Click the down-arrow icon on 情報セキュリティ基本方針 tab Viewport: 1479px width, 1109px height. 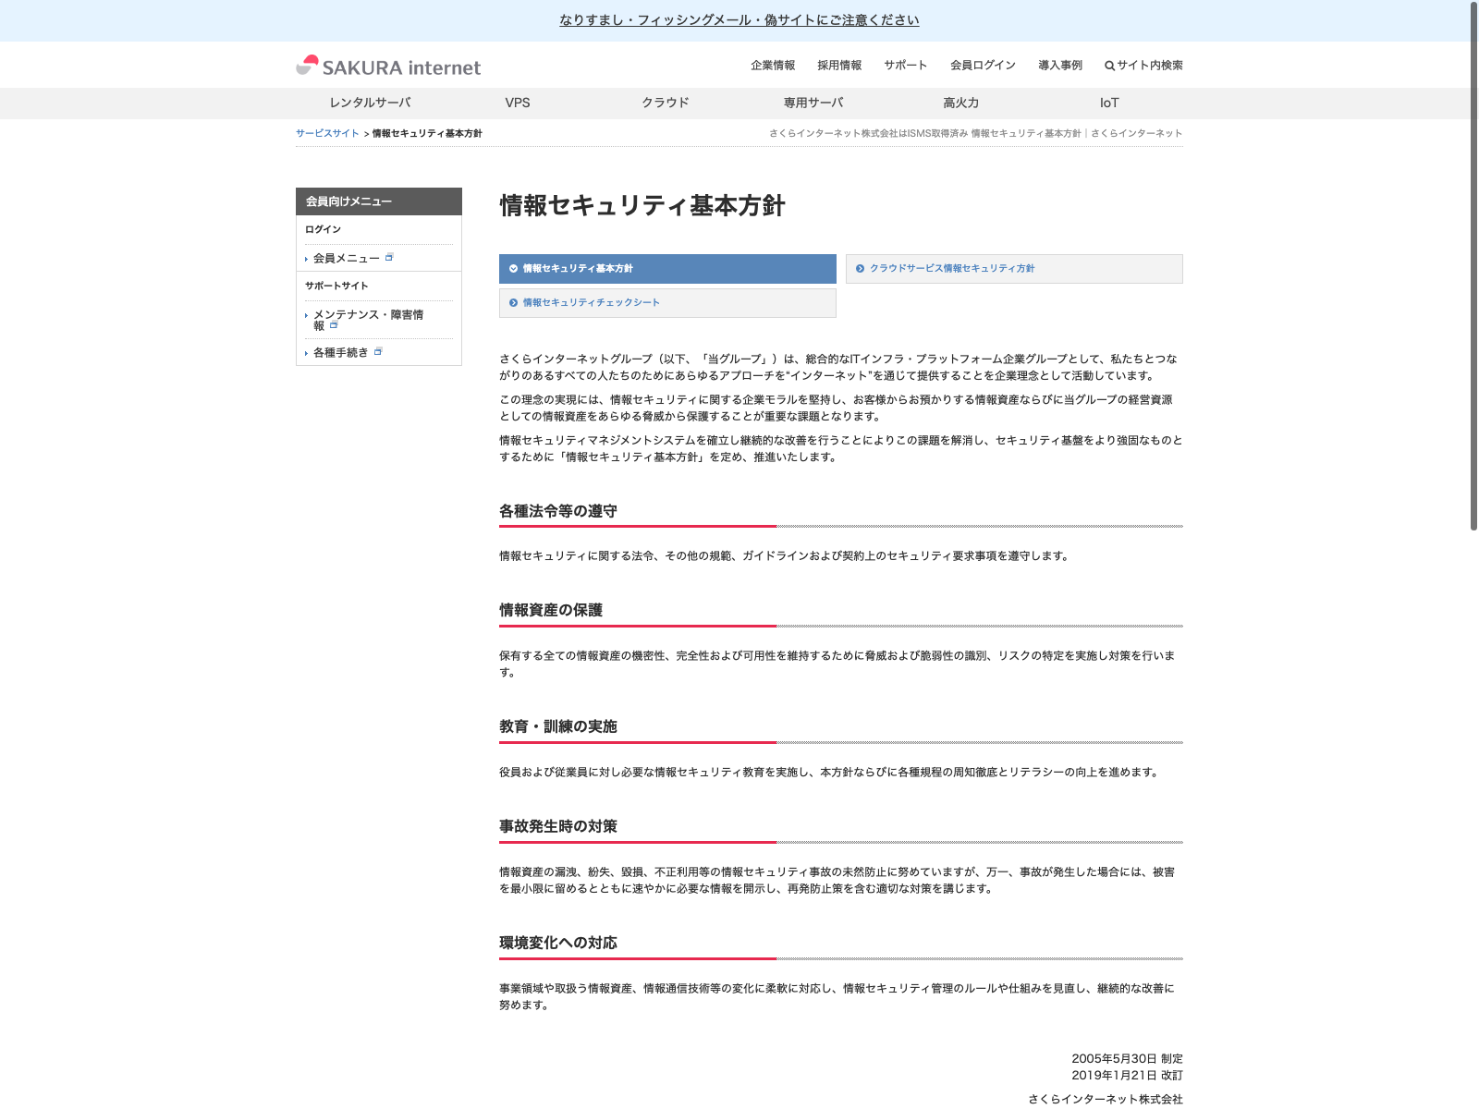[x=513, y=269]
